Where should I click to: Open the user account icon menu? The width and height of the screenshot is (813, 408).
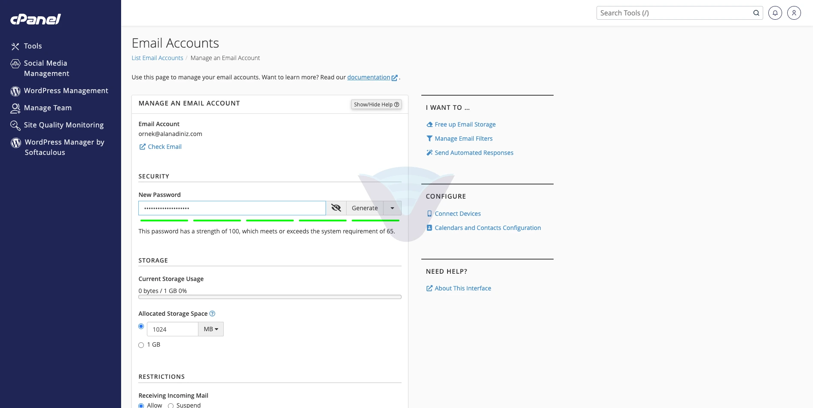(x=794, y=13)
